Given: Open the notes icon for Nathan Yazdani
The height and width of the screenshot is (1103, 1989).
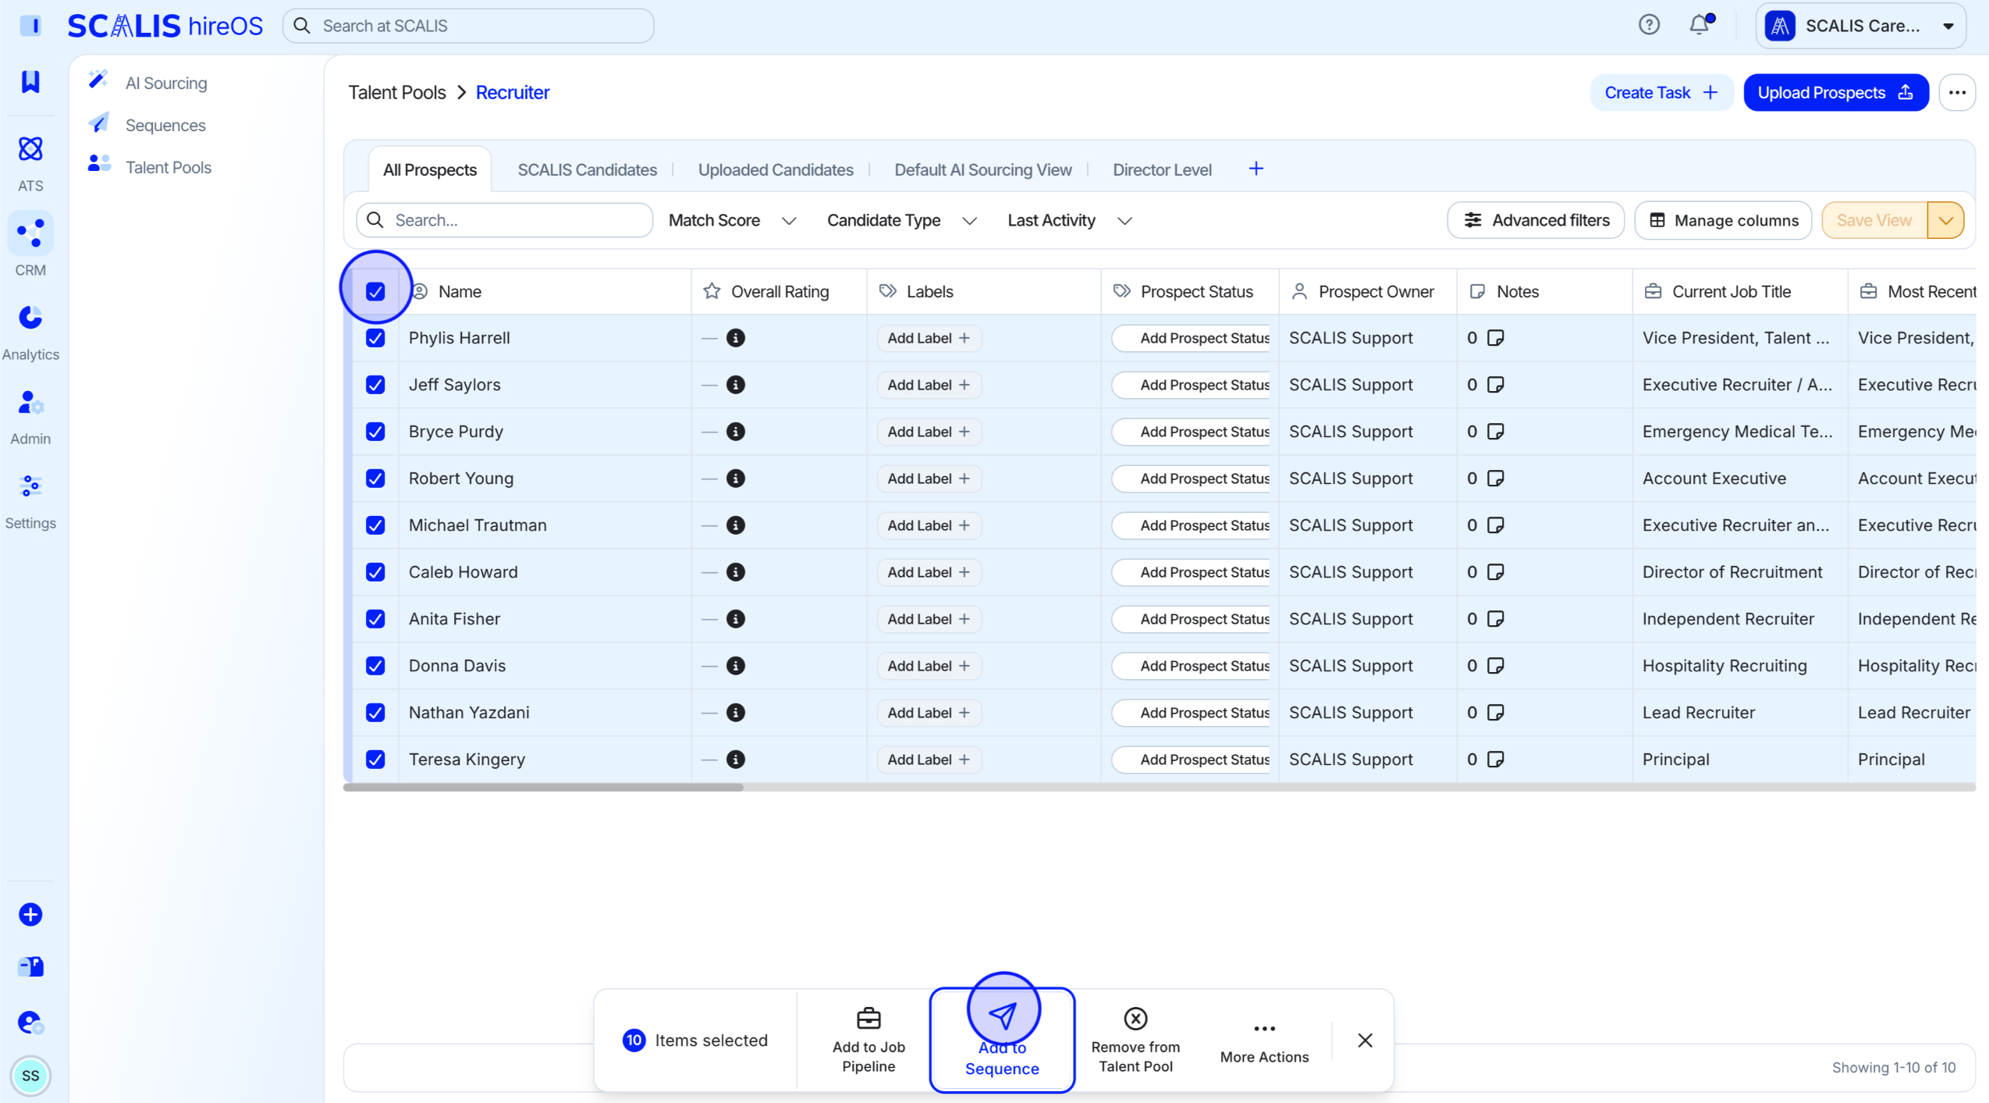Looking at the screenshot, I should click(1496, 713).
